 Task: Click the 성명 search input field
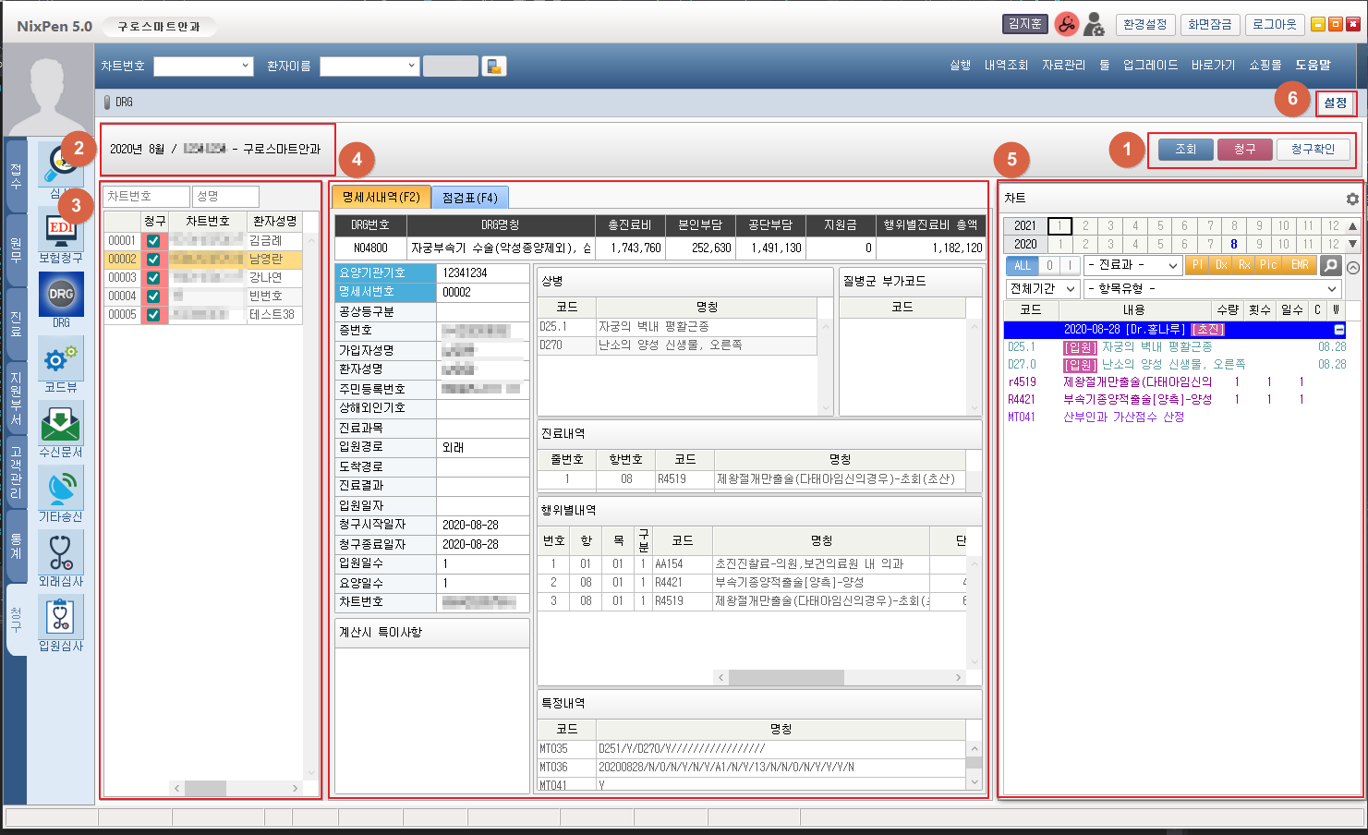point(225,196)
